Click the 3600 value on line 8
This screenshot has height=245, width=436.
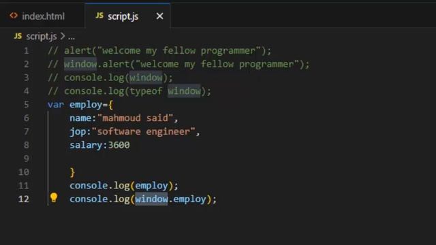coord(119,145)
